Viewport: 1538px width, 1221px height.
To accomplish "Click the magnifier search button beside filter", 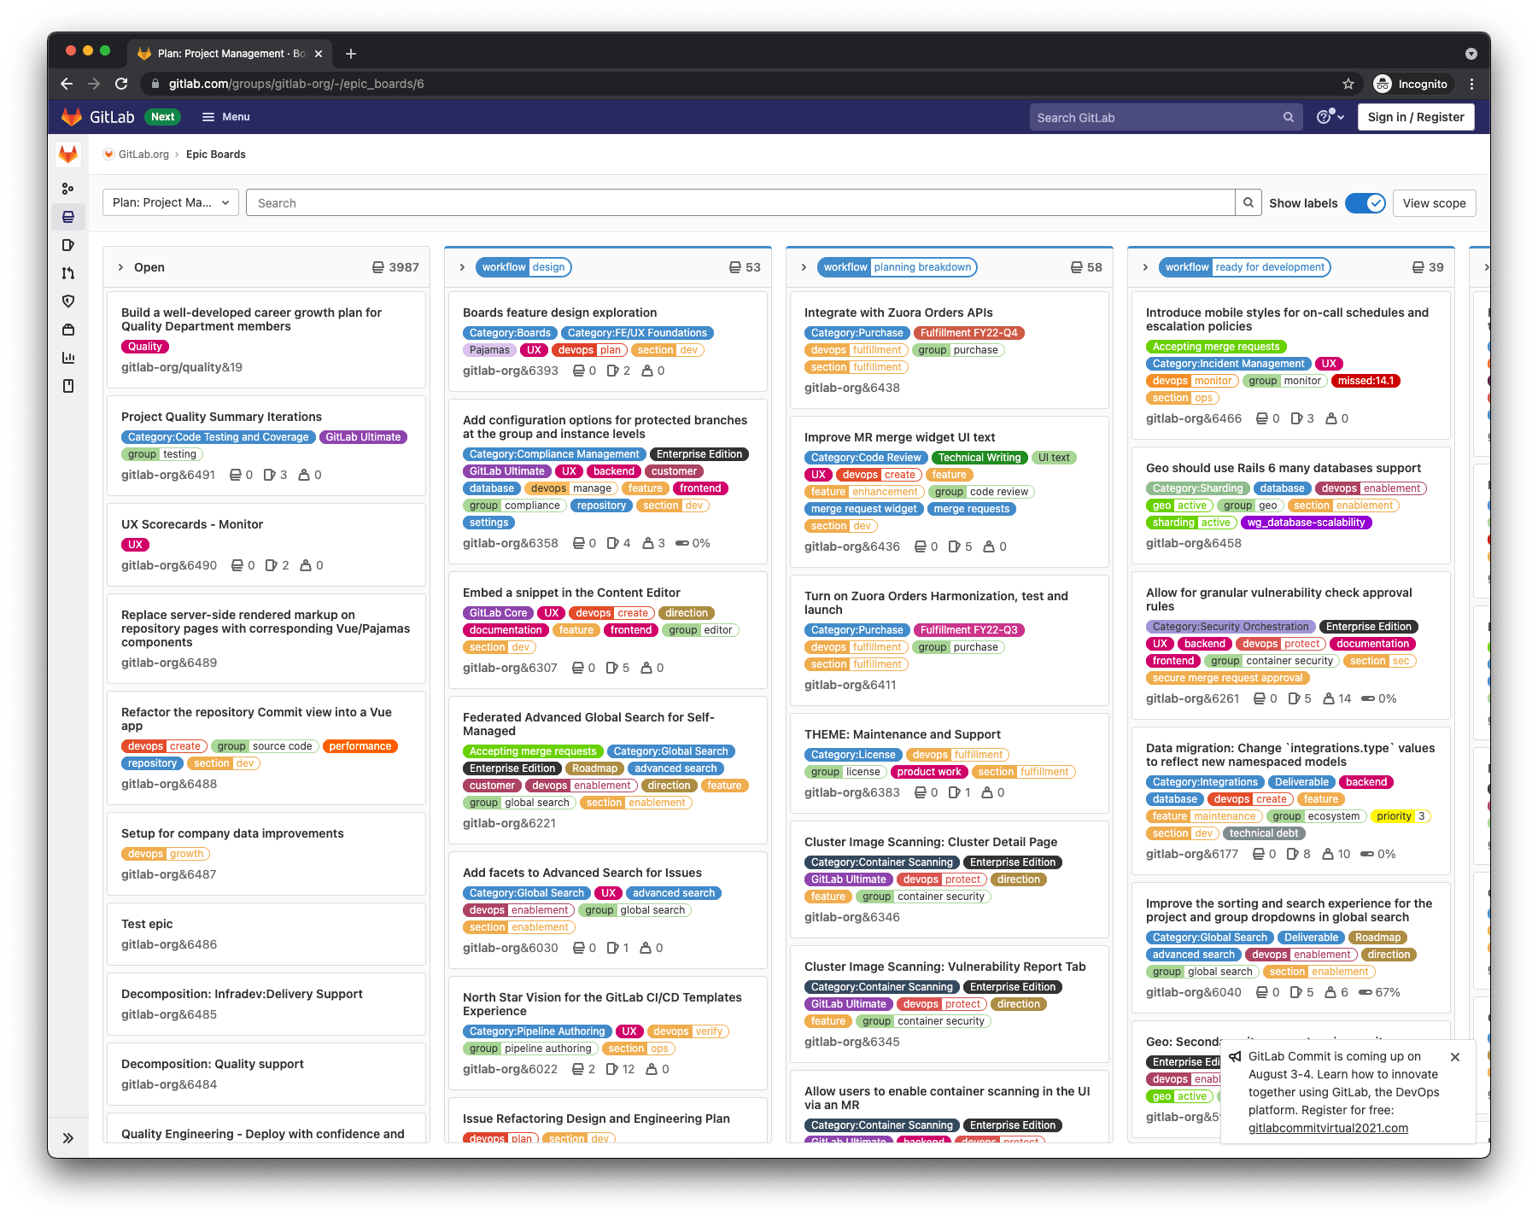I will click(x=1248, y=203).
